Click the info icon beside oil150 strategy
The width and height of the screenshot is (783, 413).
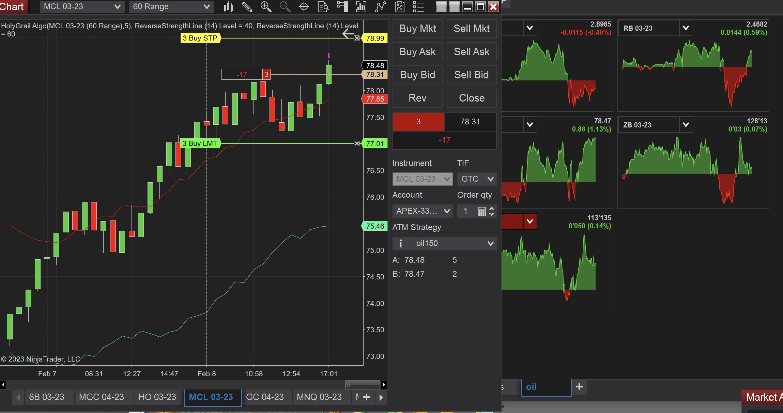pyautogui.click(x=401, y=243)
